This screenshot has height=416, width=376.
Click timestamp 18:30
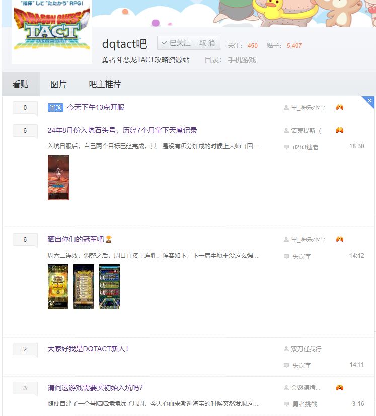356,146
